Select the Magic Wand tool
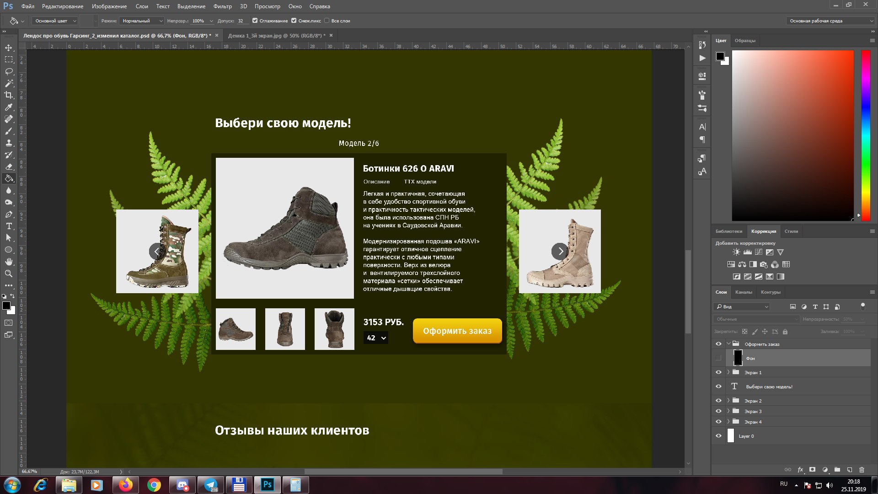The image size is (878, 494). [x=9, y=83]
